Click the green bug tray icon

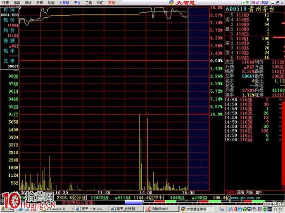click(x=245, y=209)
